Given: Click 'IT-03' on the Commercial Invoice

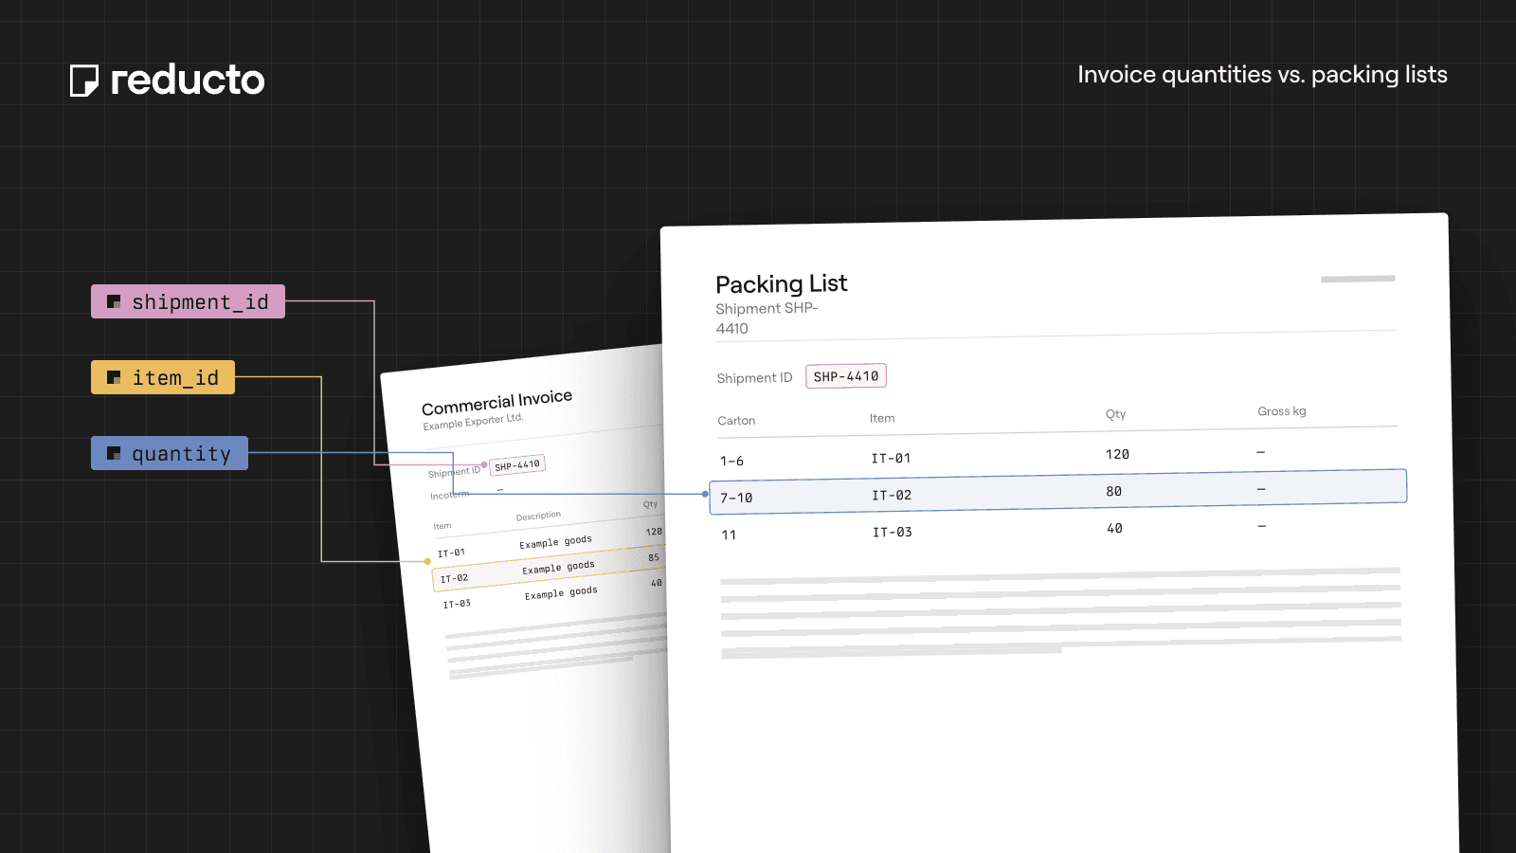Looking at the screenshot, I should 457,604.
